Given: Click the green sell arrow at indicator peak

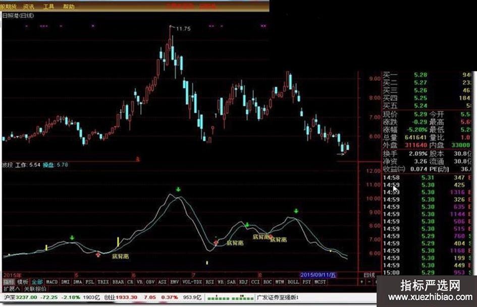Looking at the screenshot, I should click(x=178, y=190).
